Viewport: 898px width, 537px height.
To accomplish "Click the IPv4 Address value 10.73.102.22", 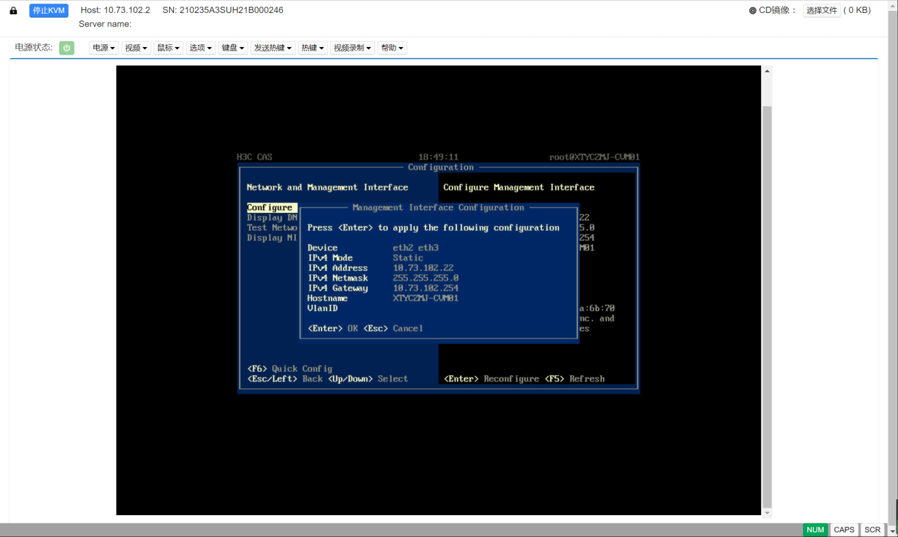I will (423, 268).
